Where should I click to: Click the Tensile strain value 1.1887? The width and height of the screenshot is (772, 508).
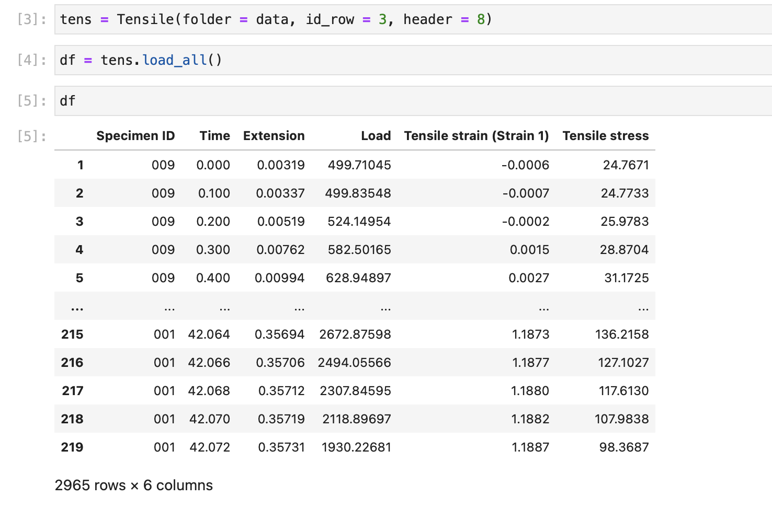[x=531, y=447]
